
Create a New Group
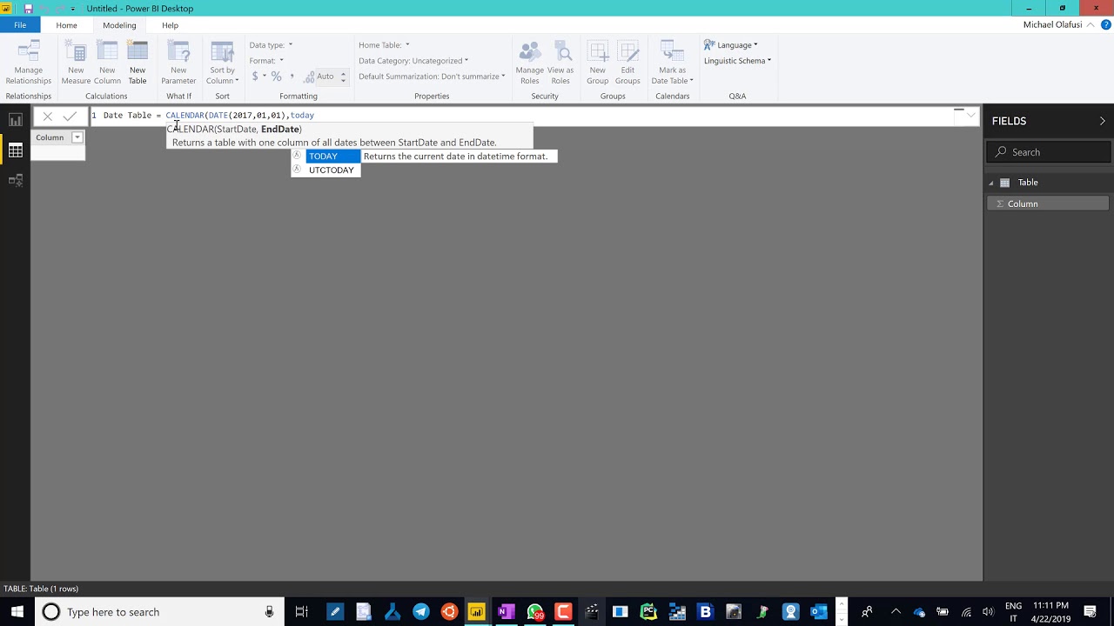pos(598,63)
